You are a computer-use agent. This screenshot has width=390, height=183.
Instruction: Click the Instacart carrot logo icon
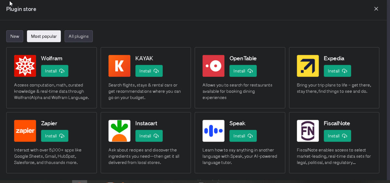point(119,131)
